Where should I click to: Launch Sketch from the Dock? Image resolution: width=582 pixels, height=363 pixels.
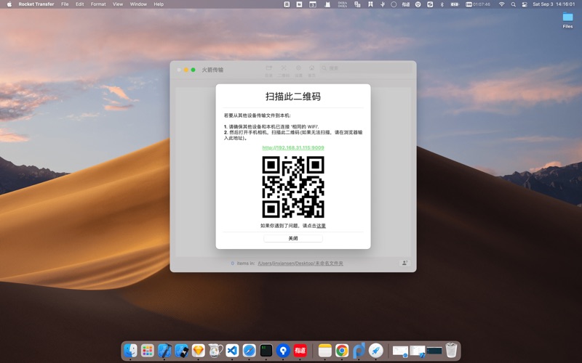(x=199, y=351)
